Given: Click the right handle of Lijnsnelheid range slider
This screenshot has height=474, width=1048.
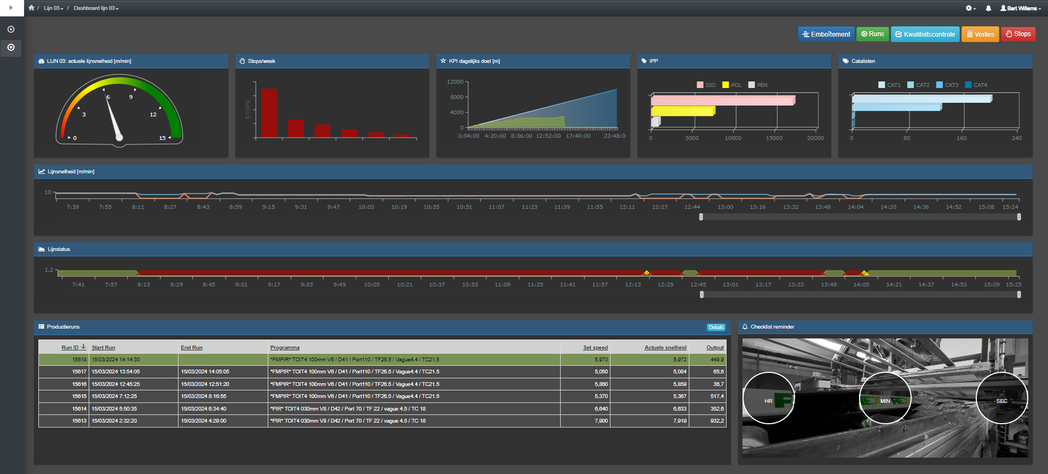Looking at the screenshot, I should (1019, 217).
